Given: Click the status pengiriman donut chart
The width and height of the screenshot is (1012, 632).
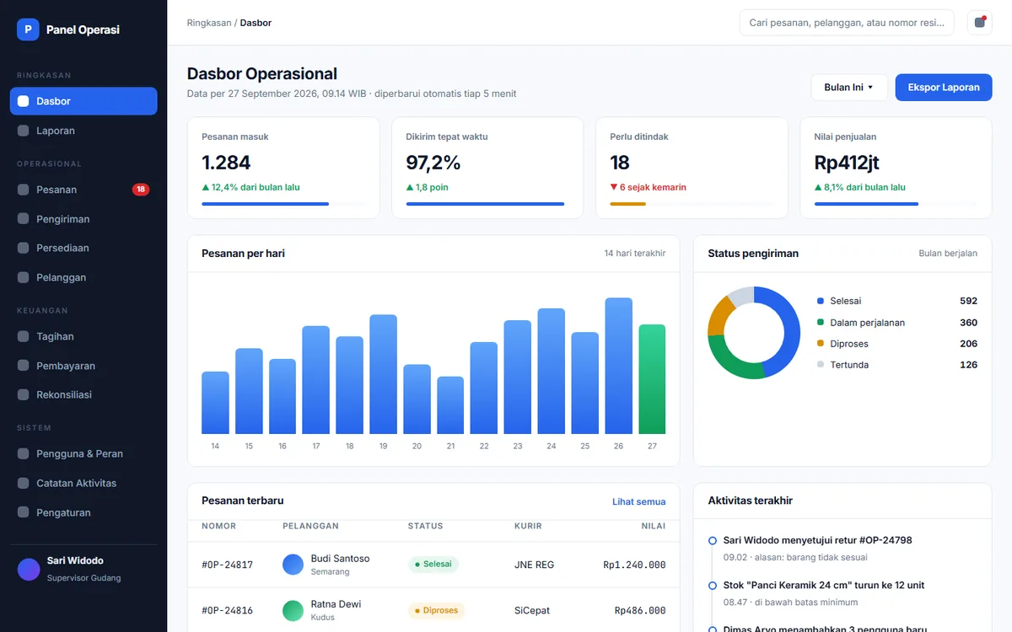Looking at the screenshot, I should (x=754, y=332).
